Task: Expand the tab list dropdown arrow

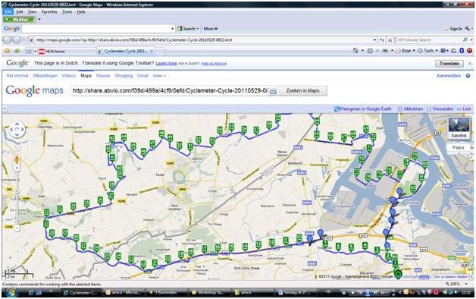Action: pyautogui.click(x=35, y=51)
